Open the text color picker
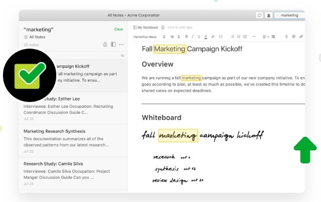 tap(205, 37)
